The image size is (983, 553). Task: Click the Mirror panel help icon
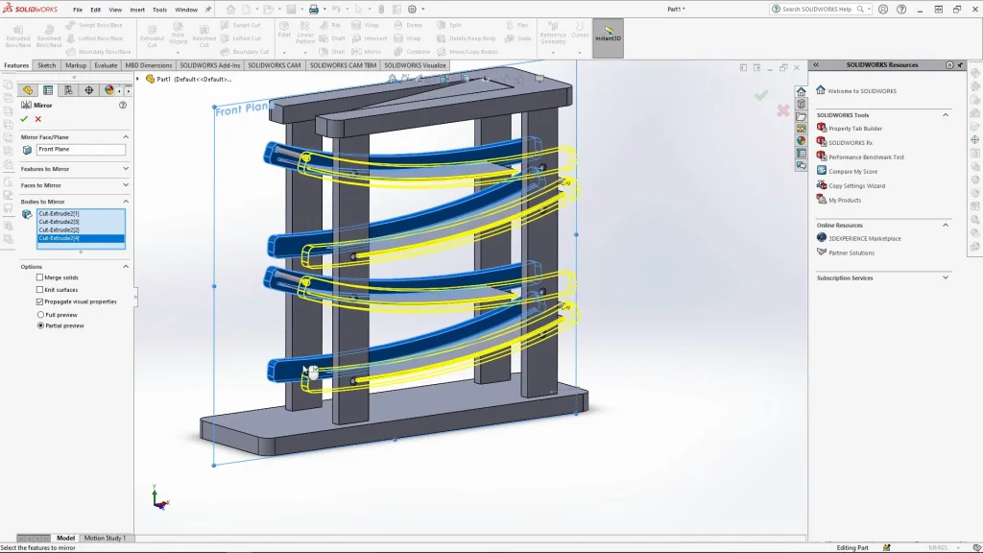(123, 105)
